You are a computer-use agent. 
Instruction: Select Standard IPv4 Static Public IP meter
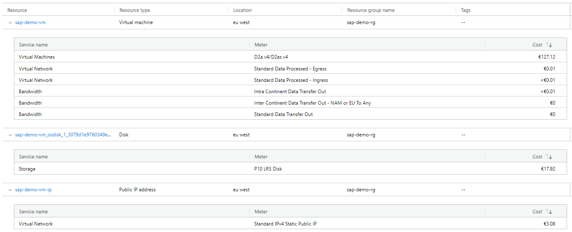pyautogui.click(x=285, y=224)
